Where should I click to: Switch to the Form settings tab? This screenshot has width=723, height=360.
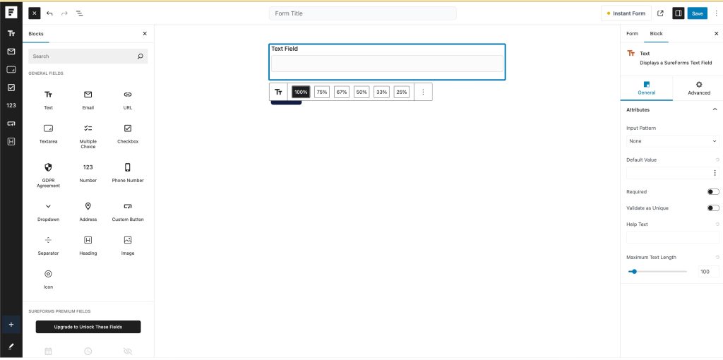632,34
